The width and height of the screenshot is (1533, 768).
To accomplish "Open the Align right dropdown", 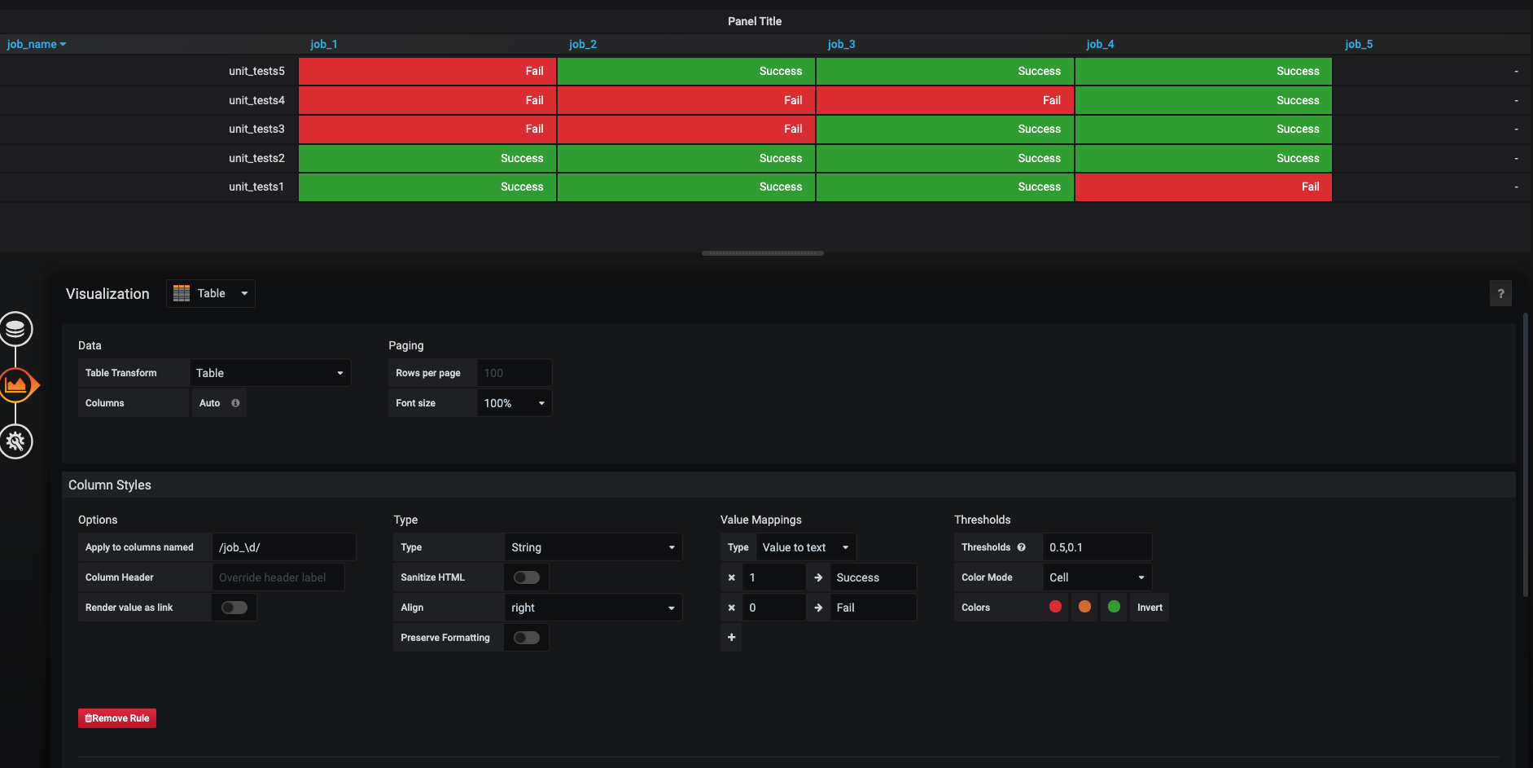I will pos(593,608).
